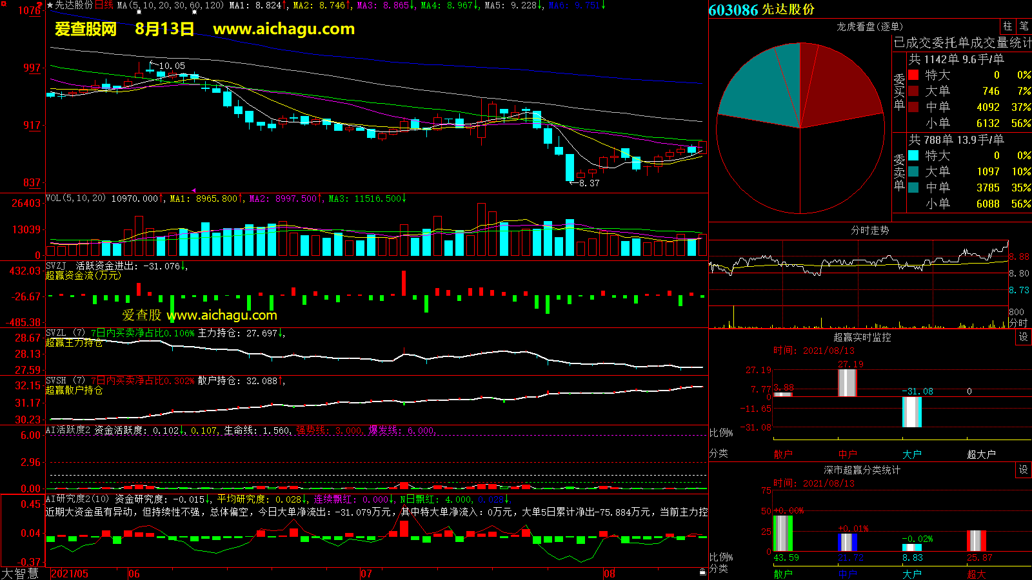Click the lock icon at bottom of chart
Screen dimensions: 1032x580
point(702,572)
